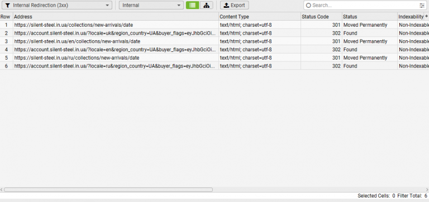The height and width of the screenshot is (202, 429).
Task: Switch to tree view mode
Action: click(x=207, y=5)
